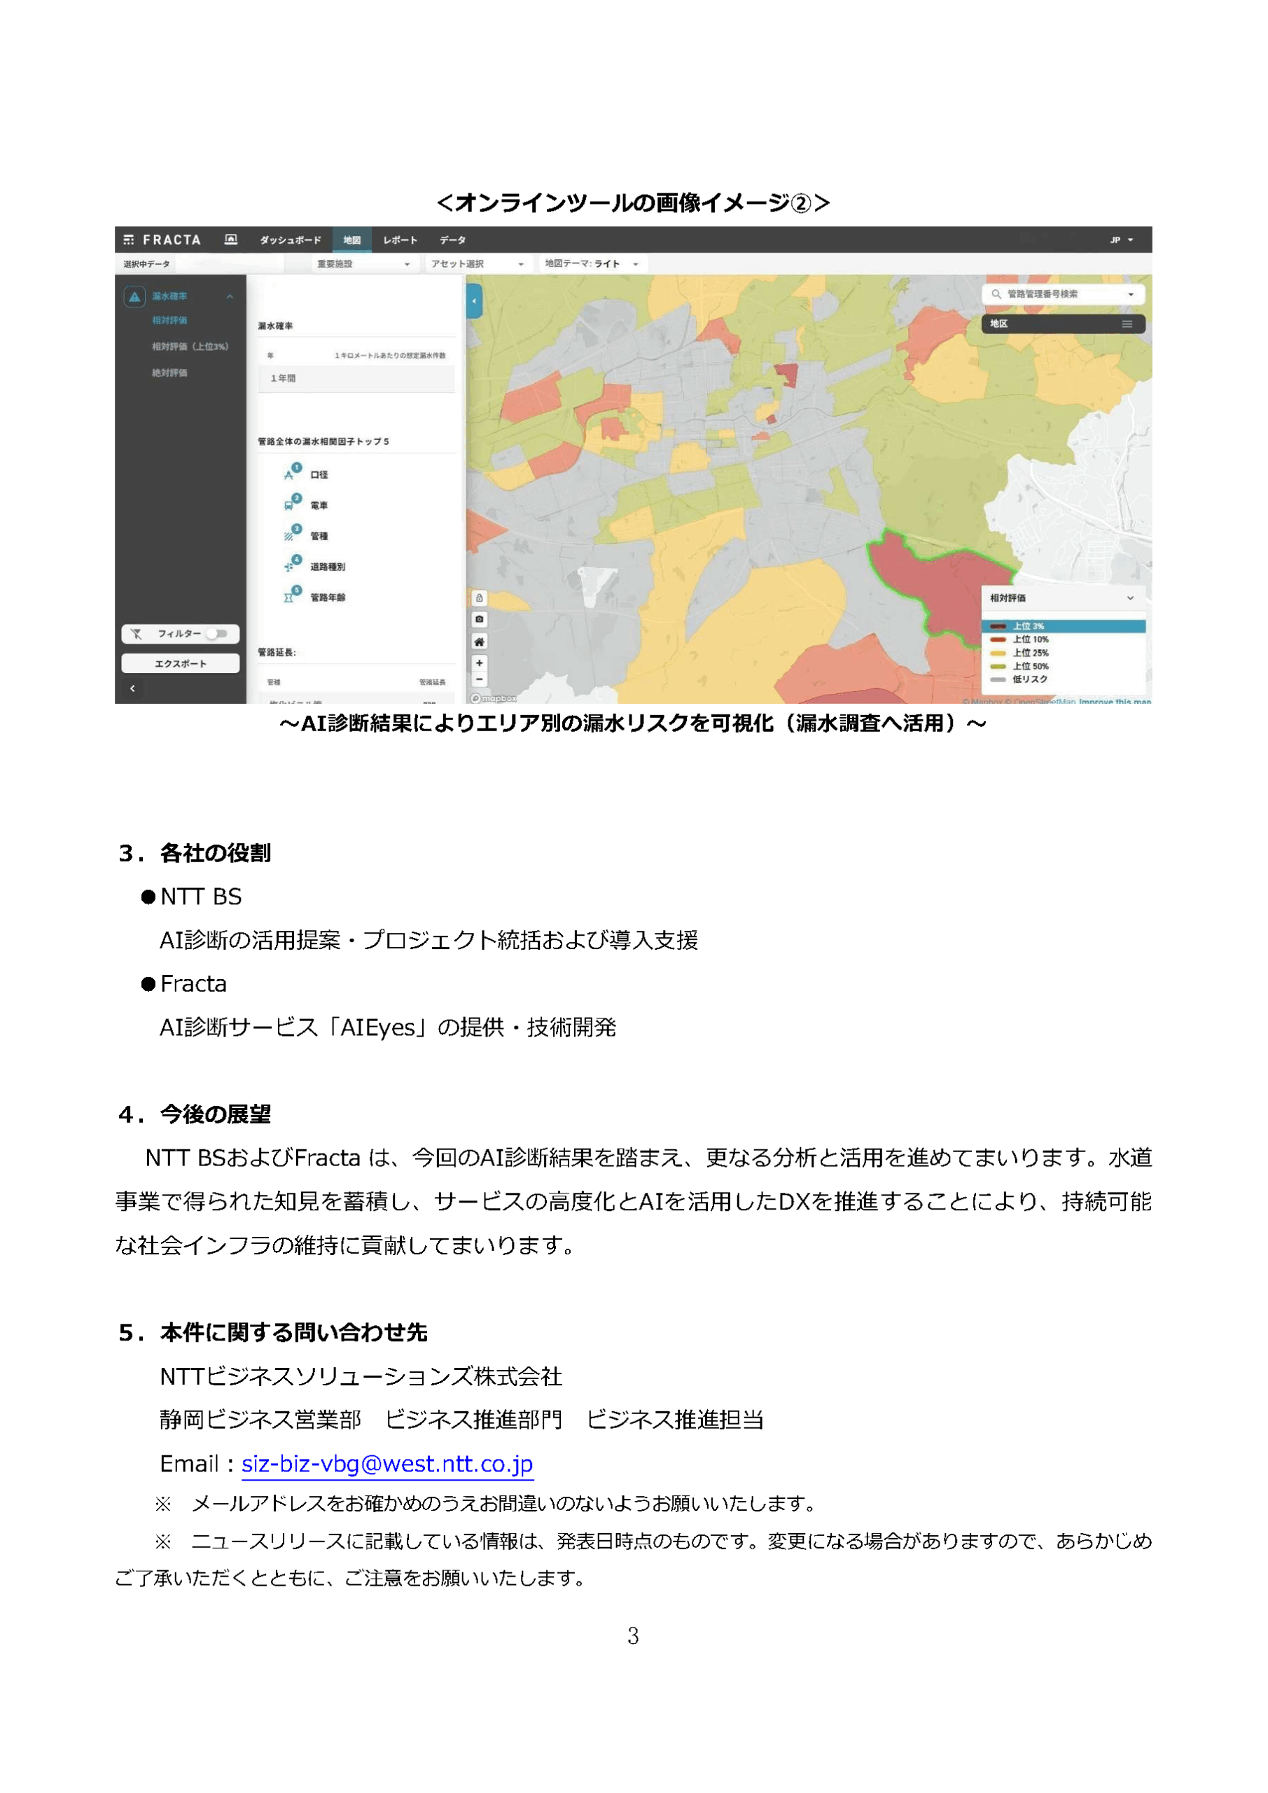The width and height of the screenshot is (1268, 1793).
Task: Click the 地区 panel hamburger menu icon
Action: point(1127,324)
